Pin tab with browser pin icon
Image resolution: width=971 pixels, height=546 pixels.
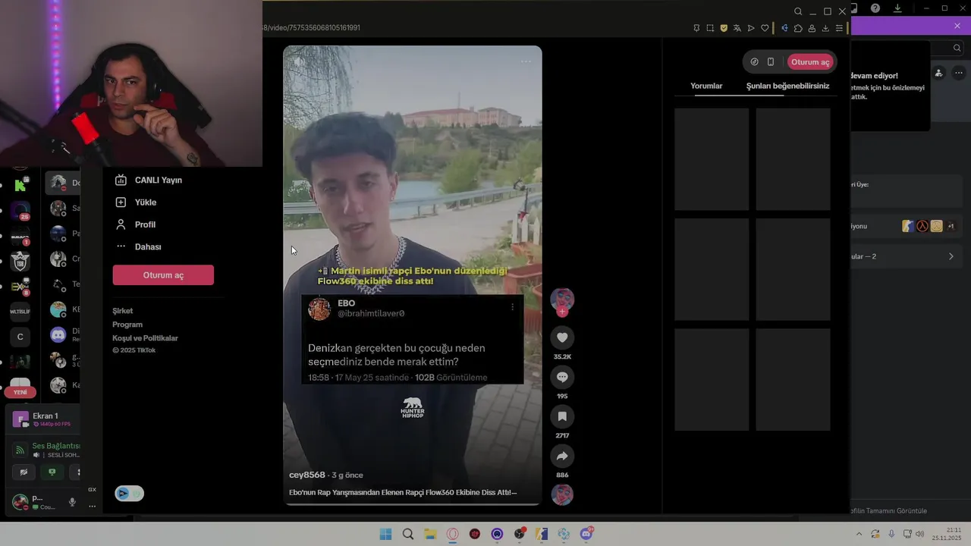tap(696, 28)
